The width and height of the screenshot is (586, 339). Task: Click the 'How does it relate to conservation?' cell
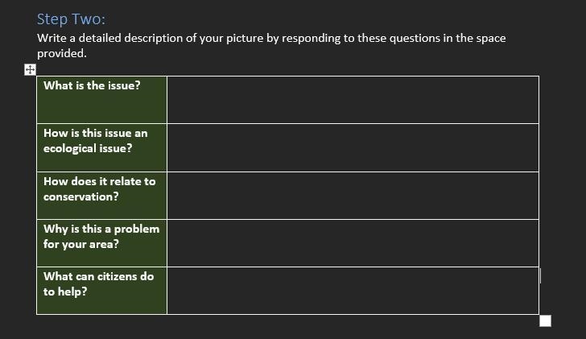click(x=101, y=196)
